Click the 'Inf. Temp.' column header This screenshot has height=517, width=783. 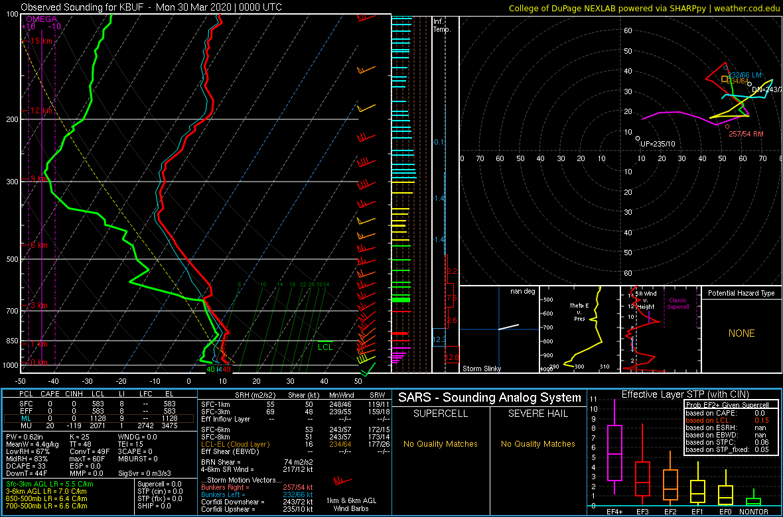(x=442, y=25)
